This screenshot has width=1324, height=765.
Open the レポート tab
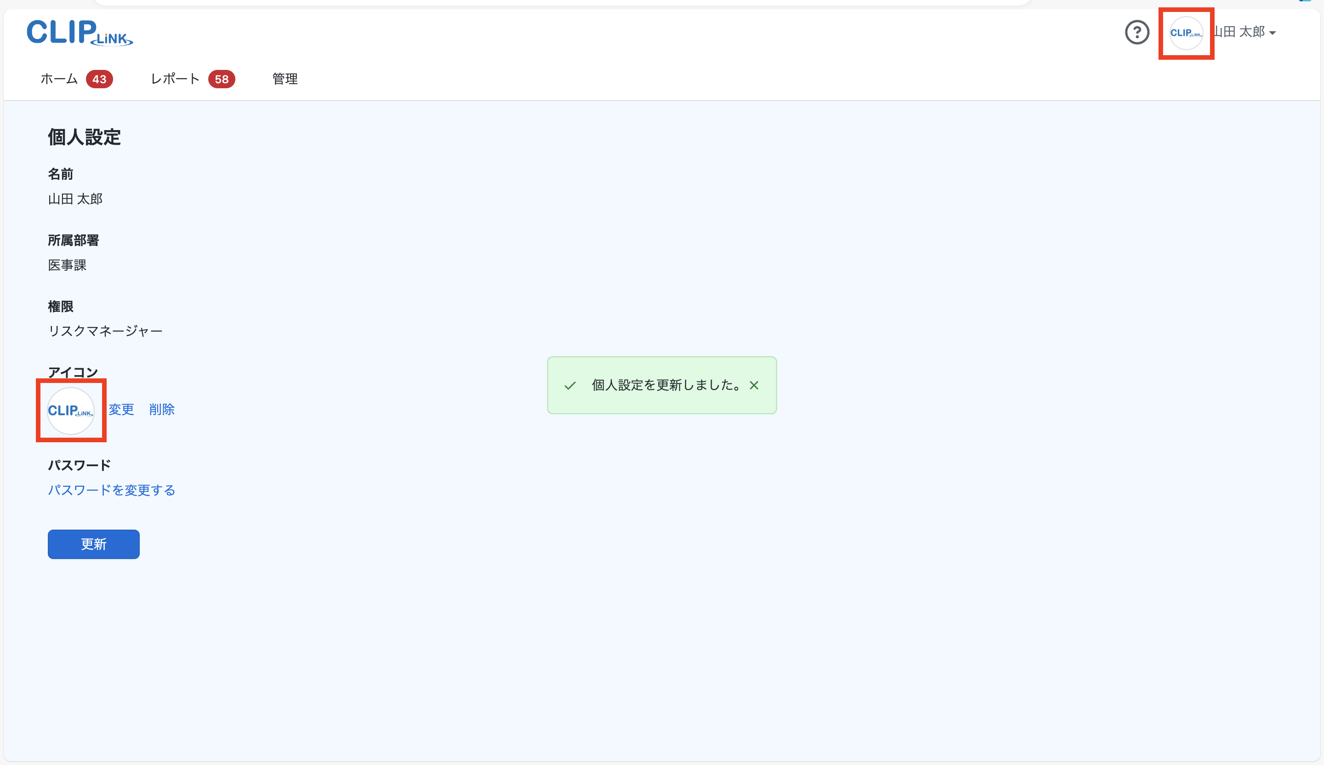click(x=175, y=79)
